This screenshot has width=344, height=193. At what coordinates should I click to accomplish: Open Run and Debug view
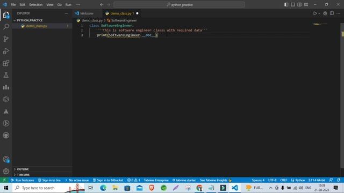click(6, 51)
